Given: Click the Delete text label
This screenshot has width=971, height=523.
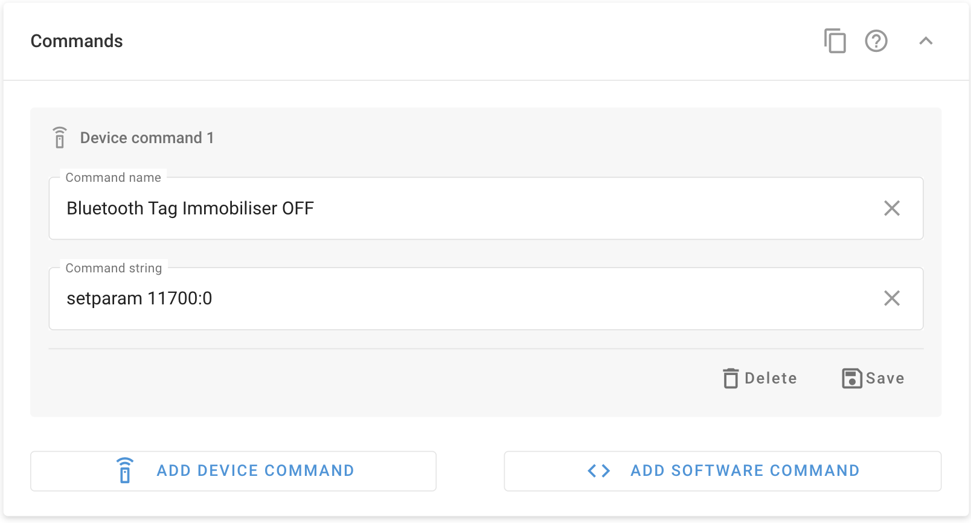Looking at the screenshot, I should coord(771,378).
